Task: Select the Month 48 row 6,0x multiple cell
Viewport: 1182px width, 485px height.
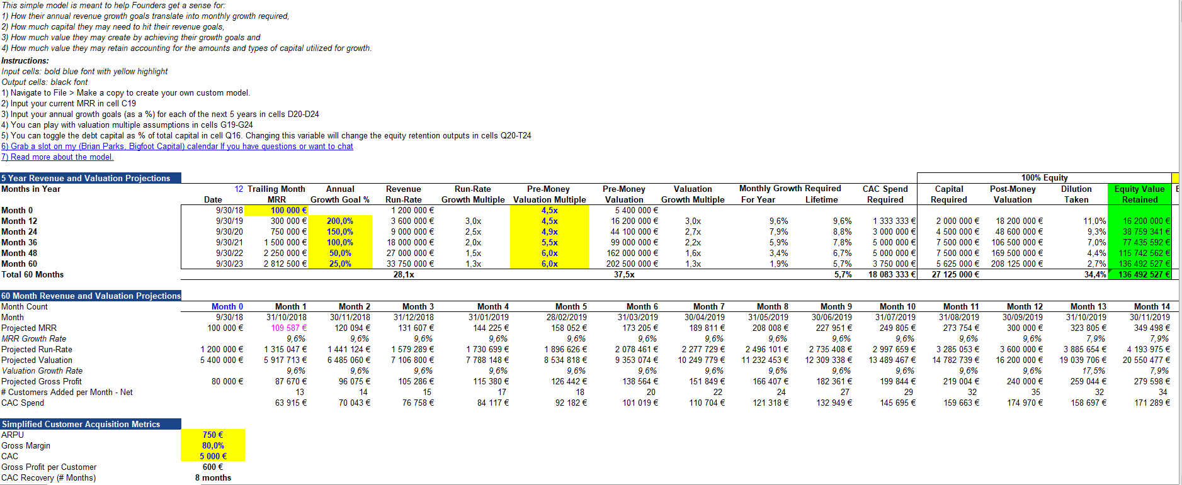Action: click(x=549, y=253)
